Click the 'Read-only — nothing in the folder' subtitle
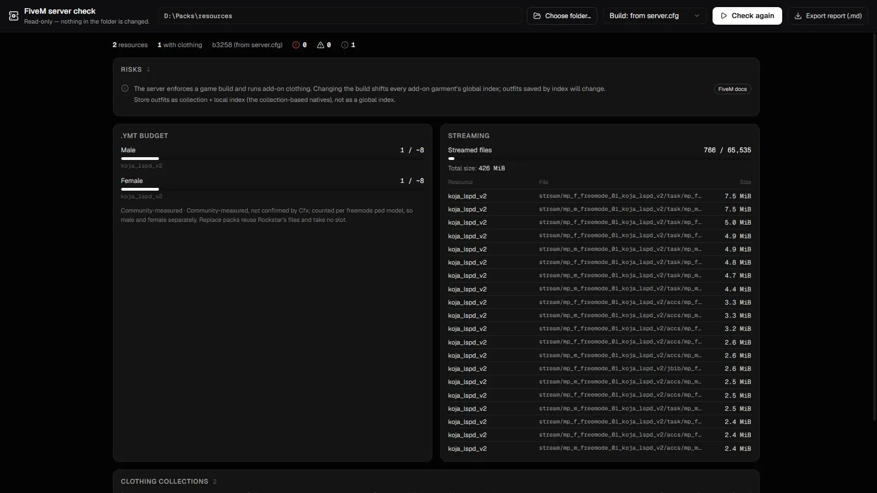Viewport: 877px width, 493px height. pyautogui.click(x=87, y=21)
